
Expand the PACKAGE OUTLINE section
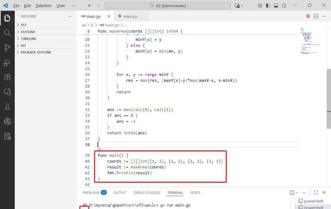[x=36, y=52]
